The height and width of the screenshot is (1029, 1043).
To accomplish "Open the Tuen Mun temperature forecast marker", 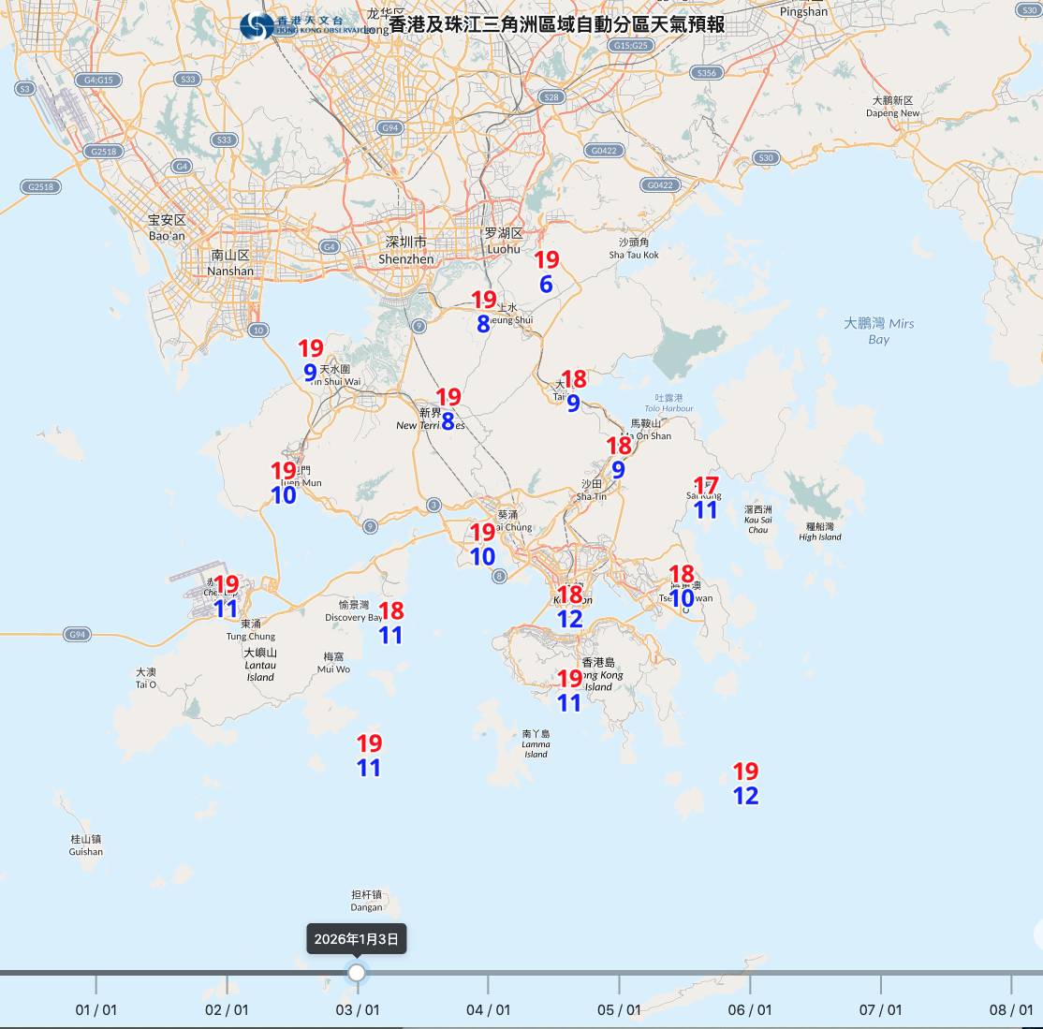I will [284, 482].
